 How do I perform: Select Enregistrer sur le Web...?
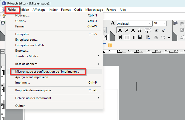pyautogui.click(x=55, y=45)
